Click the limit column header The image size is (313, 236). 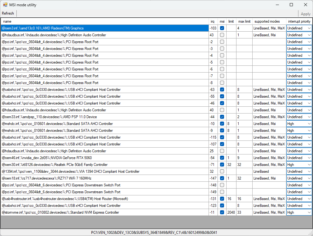(231, 21)
